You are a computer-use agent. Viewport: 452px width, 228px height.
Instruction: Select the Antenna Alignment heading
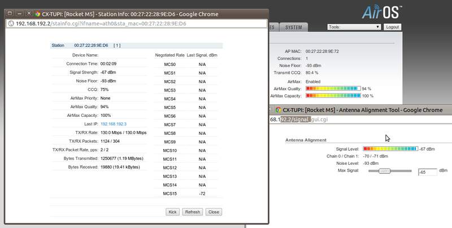[x=306, y=140]
